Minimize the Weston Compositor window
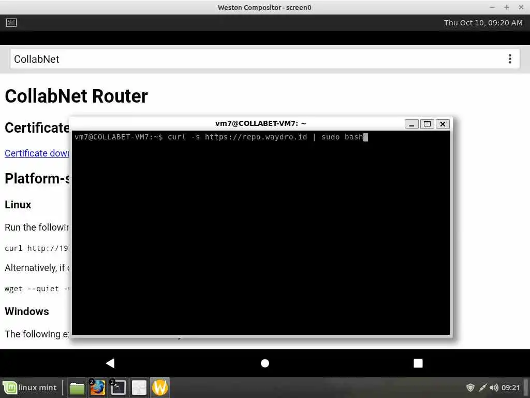530x398 pixels. pyautogui.click(x=492, y=7)
